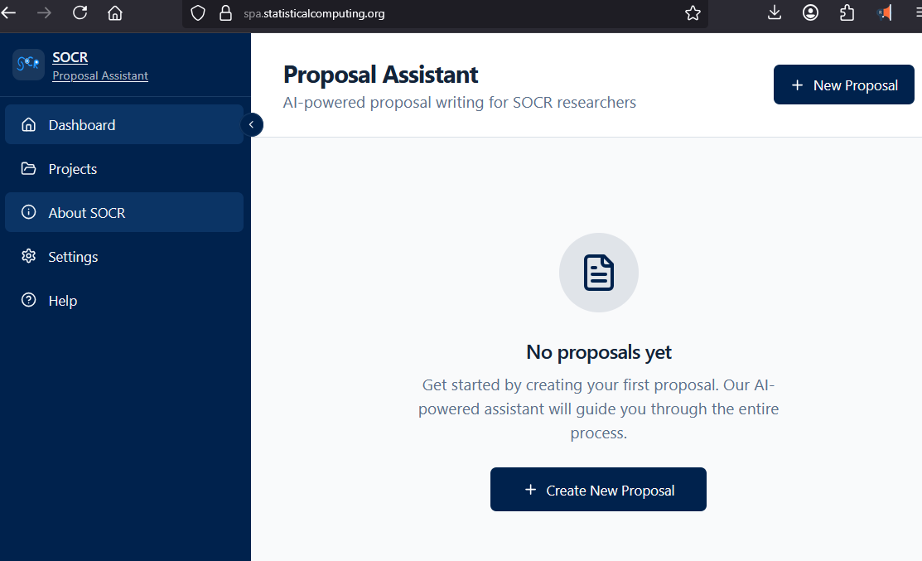Select the Projects folder icon
Screen dimensions: 922x561
click(31, 168)
